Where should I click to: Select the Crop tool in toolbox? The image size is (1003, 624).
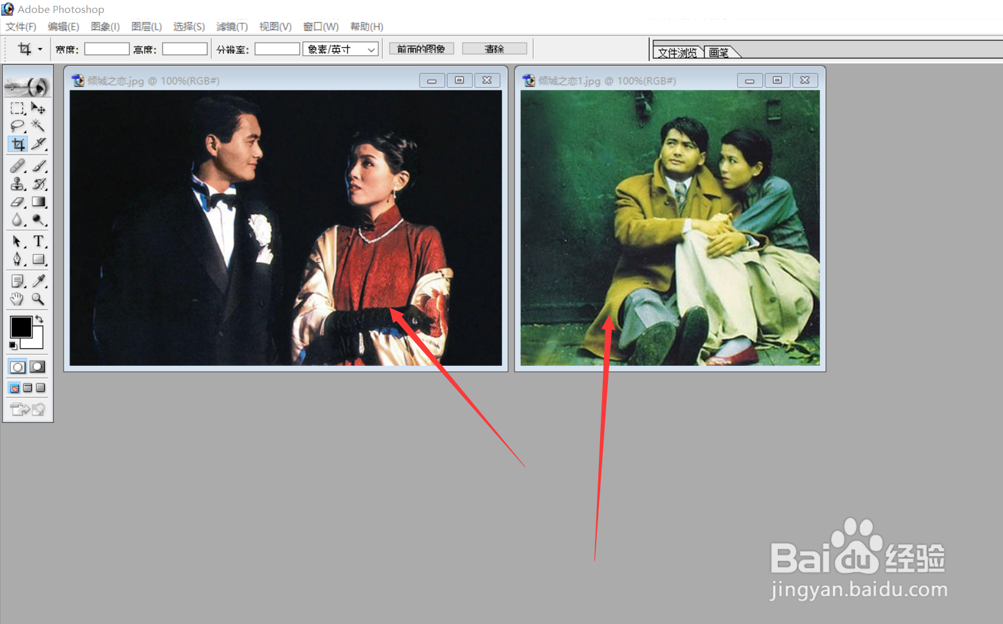pyautogui.click(x=18, y=144)
